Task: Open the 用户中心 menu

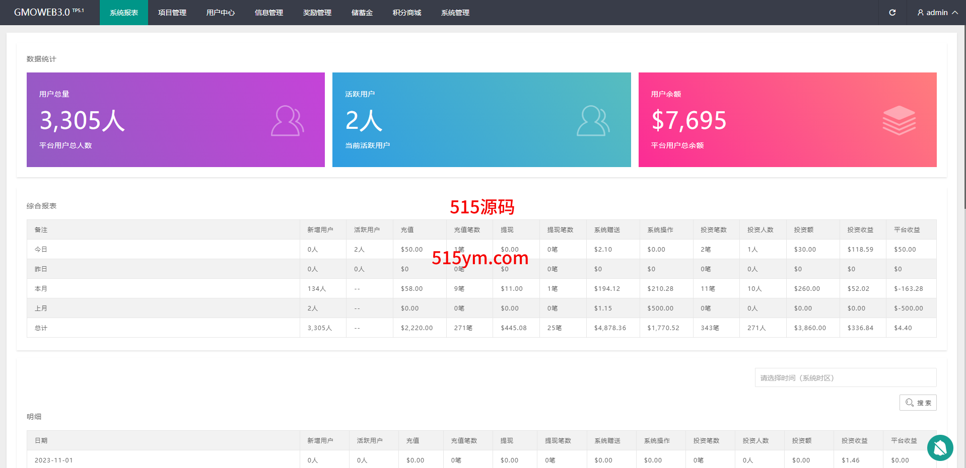Action: pos(221,13)
